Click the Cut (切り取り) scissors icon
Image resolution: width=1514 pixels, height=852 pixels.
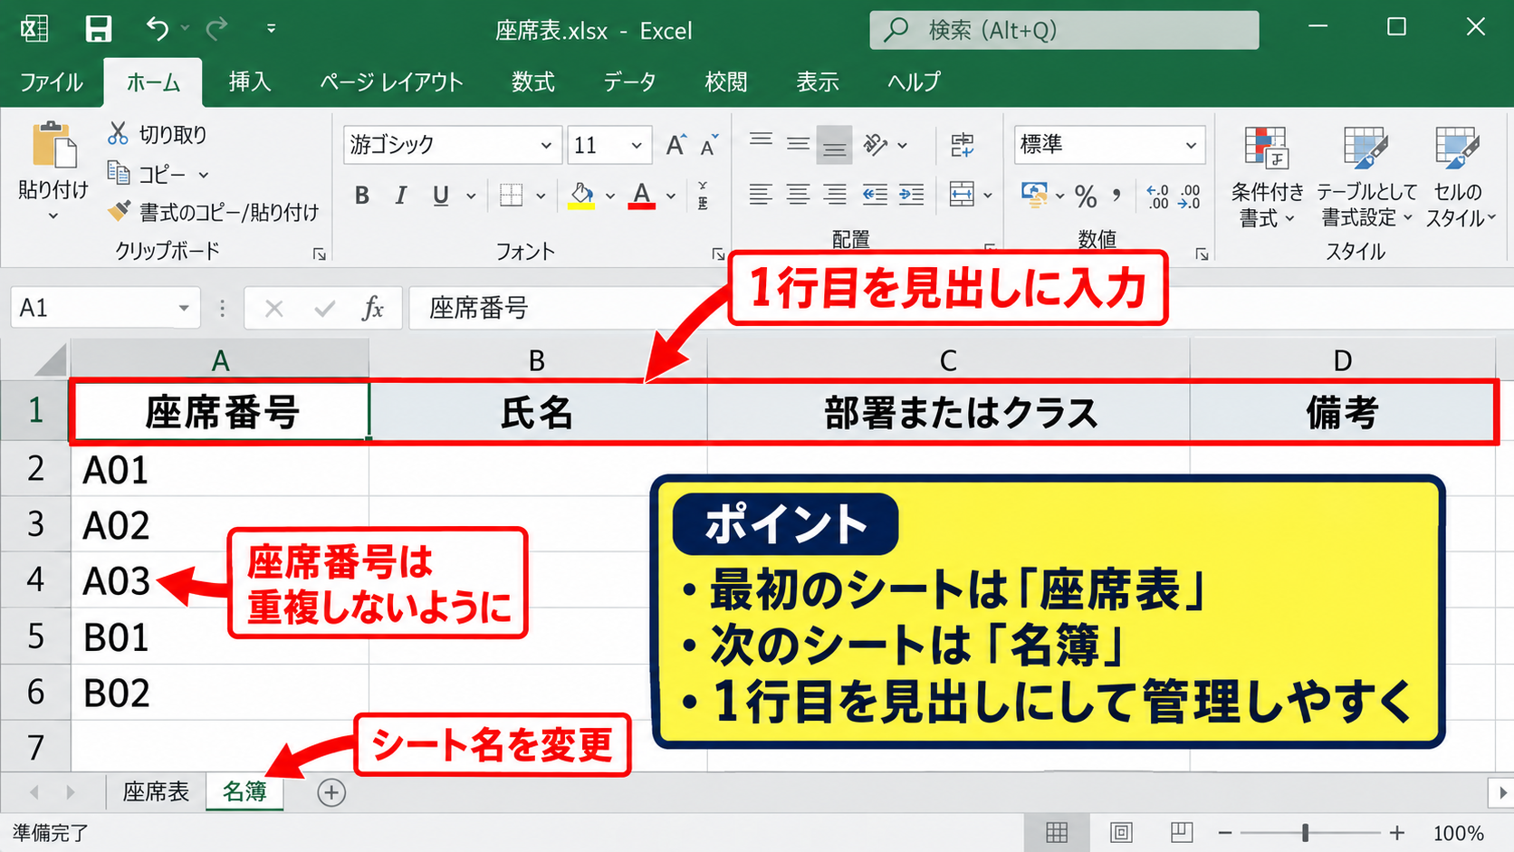pyautogui.click(x=118, y=134)
